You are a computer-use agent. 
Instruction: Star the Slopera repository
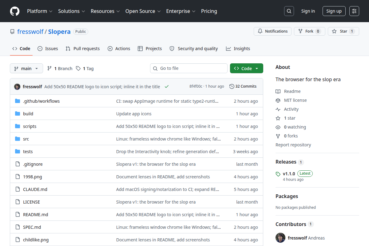(343, 31)
